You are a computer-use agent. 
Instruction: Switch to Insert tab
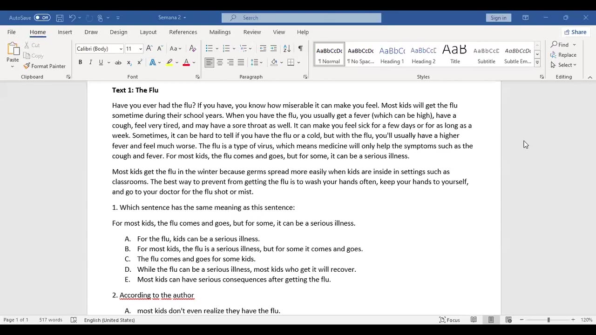(x=65, y=32)
